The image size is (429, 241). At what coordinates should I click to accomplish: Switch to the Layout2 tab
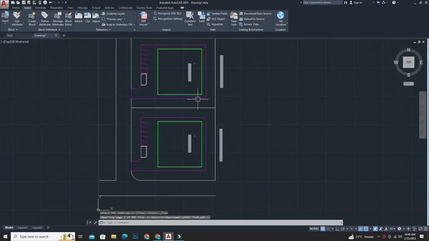pyautogui.click(x=38, y=228)
